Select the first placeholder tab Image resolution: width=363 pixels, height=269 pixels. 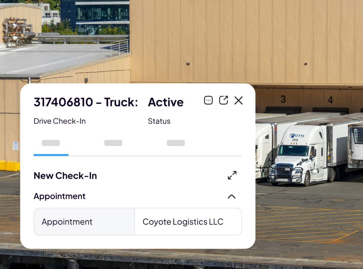pos(51,143)
